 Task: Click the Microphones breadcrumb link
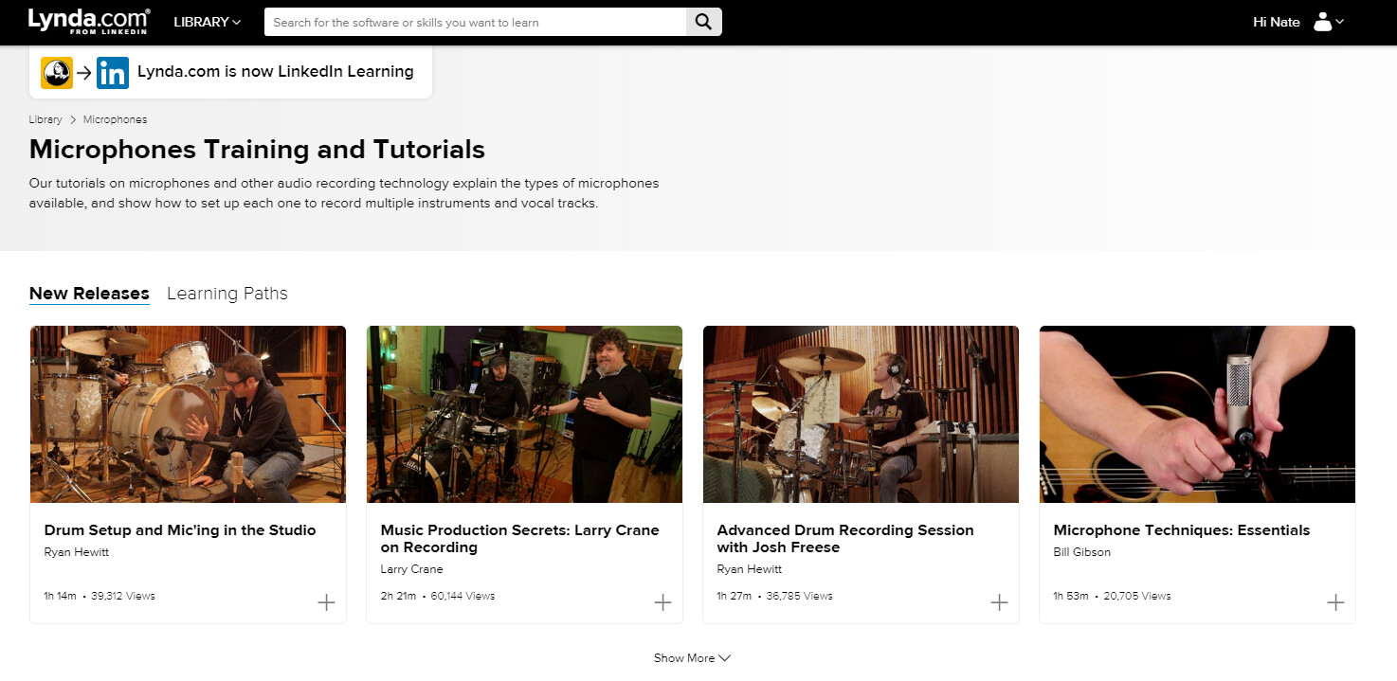pyautogui.click(x=115, y=119)
